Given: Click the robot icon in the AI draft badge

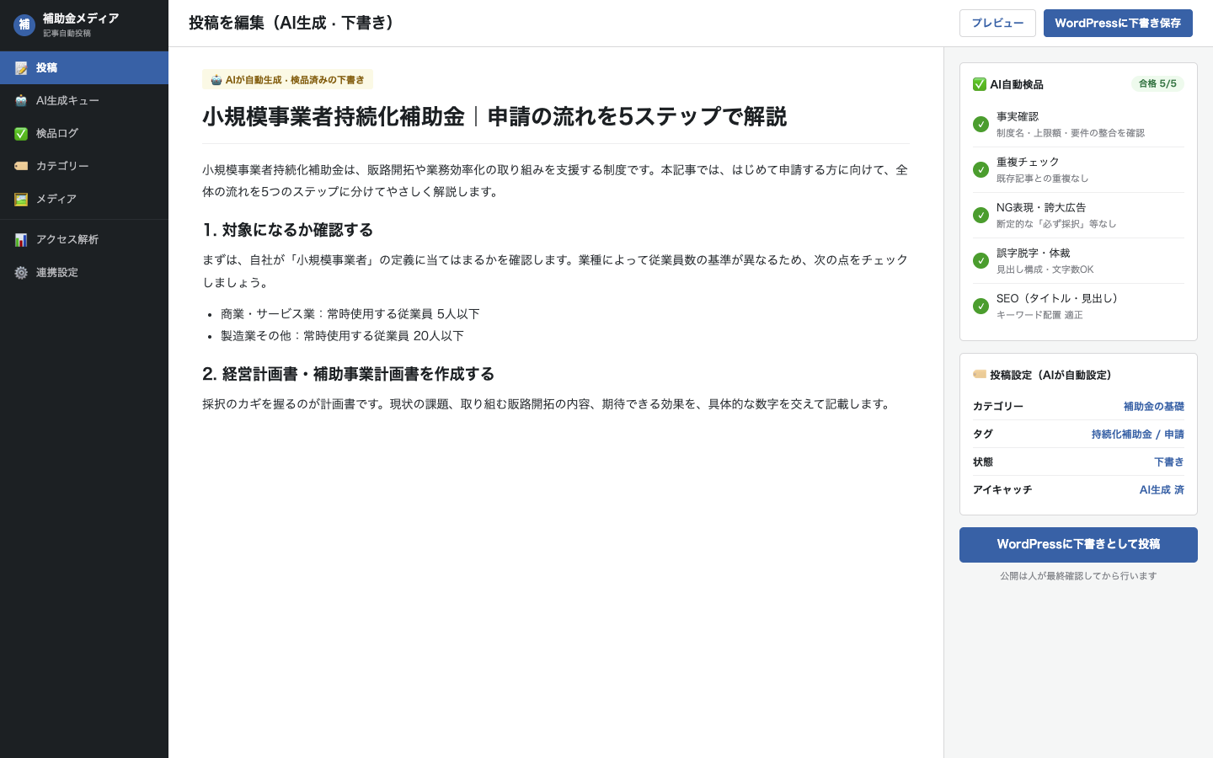Looking at the screenshot, I should tap(216, 80).
